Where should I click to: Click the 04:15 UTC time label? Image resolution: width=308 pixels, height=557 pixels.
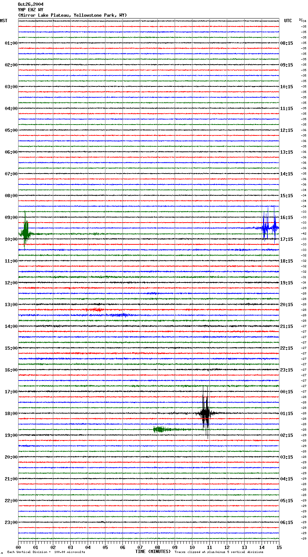coord(287,479)
